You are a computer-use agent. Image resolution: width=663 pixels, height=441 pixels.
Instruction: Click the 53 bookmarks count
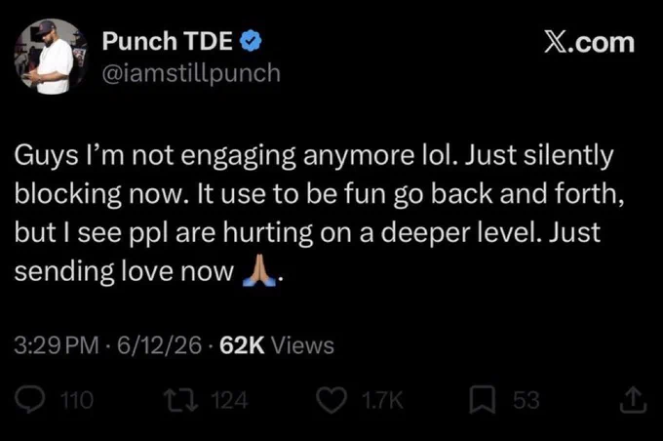(526, 400)
